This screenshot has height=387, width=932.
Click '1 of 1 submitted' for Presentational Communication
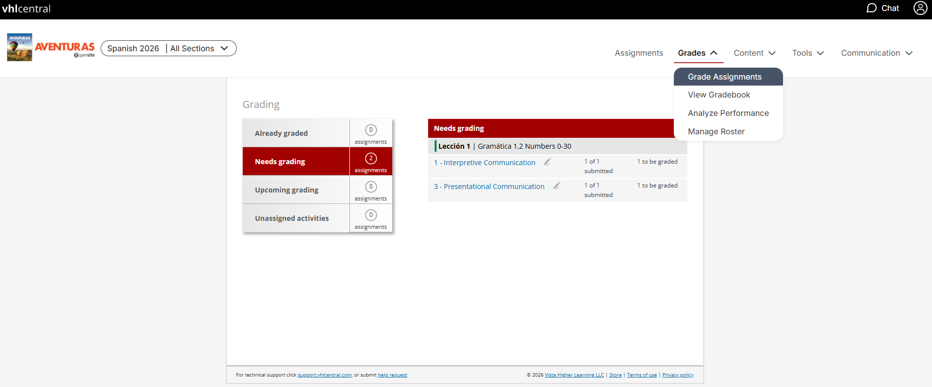pyautogui.click(x=599, y=190)
